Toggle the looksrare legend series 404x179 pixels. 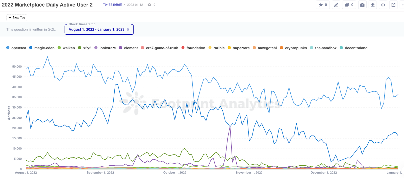click(x=105, y=48)
